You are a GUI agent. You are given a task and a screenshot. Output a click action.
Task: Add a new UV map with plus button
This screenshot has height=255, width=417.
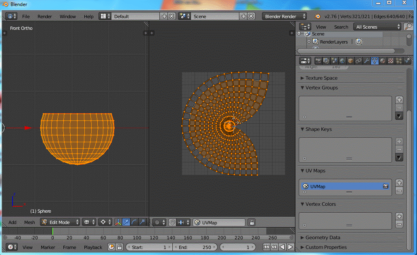coord(399,183)
